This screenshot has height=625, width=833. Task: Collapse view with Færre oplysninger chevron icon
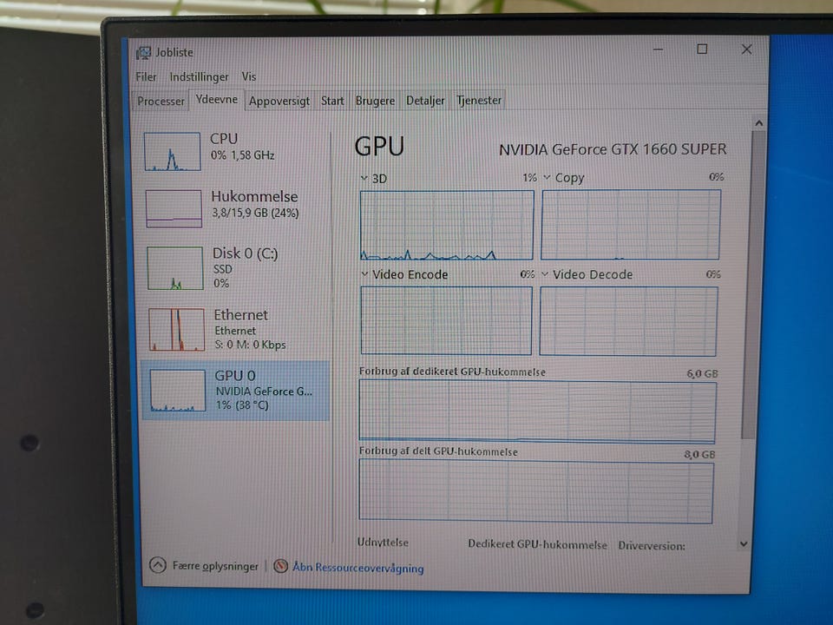click(158, 565)
